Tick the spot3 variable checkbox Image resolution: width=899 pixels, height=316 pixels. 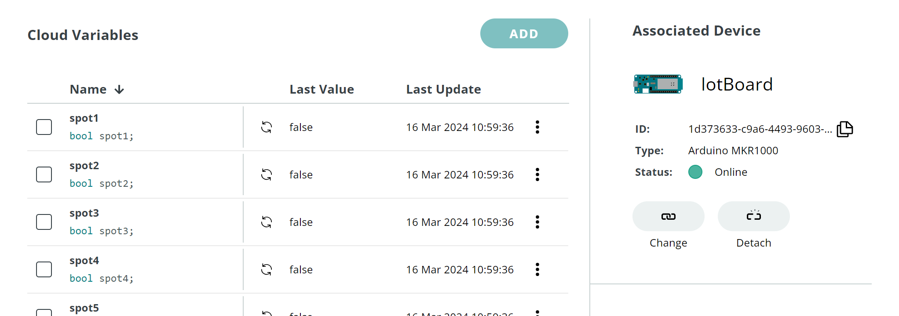click(x=44, y=222)
